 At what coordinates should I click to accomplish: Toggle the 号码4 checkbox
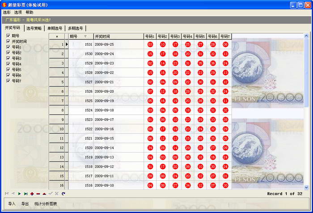[x=8, y=64]
